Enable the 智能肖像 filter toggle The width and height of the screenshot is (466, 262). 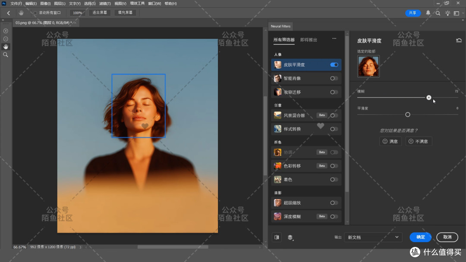click(x=334, y=78)
